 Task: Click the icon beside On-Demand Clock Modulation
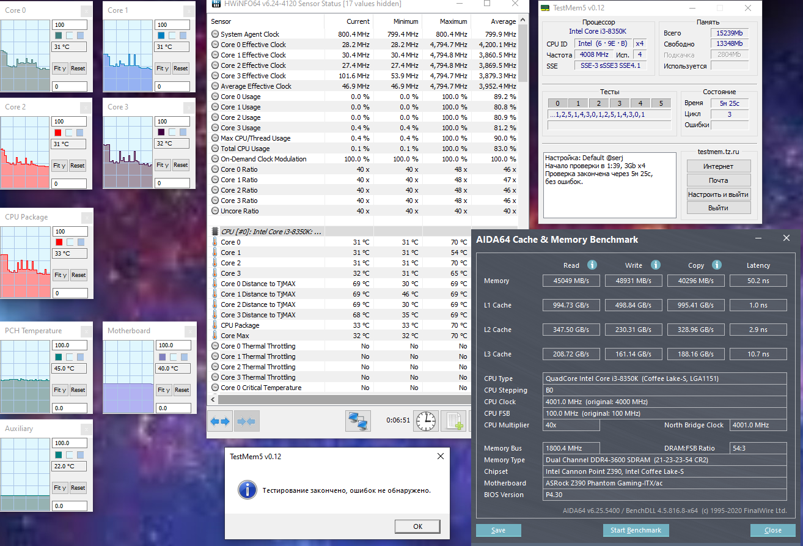pyautogui.click(x=215, y=159)
